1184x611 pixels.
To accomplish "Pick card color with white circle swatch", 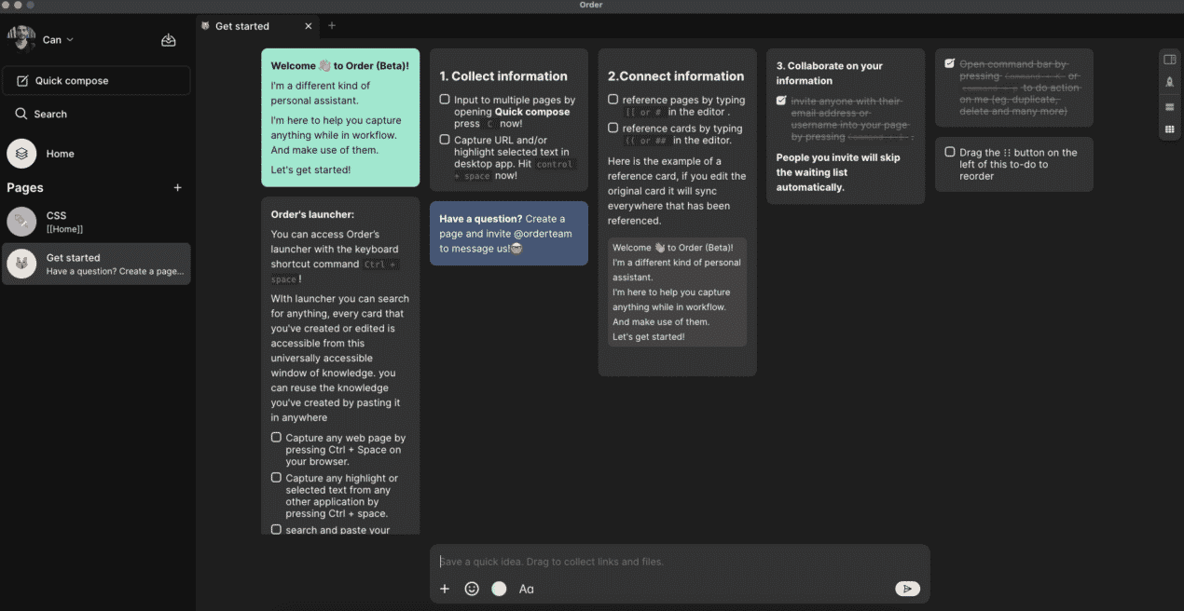I will coord(499,589).
